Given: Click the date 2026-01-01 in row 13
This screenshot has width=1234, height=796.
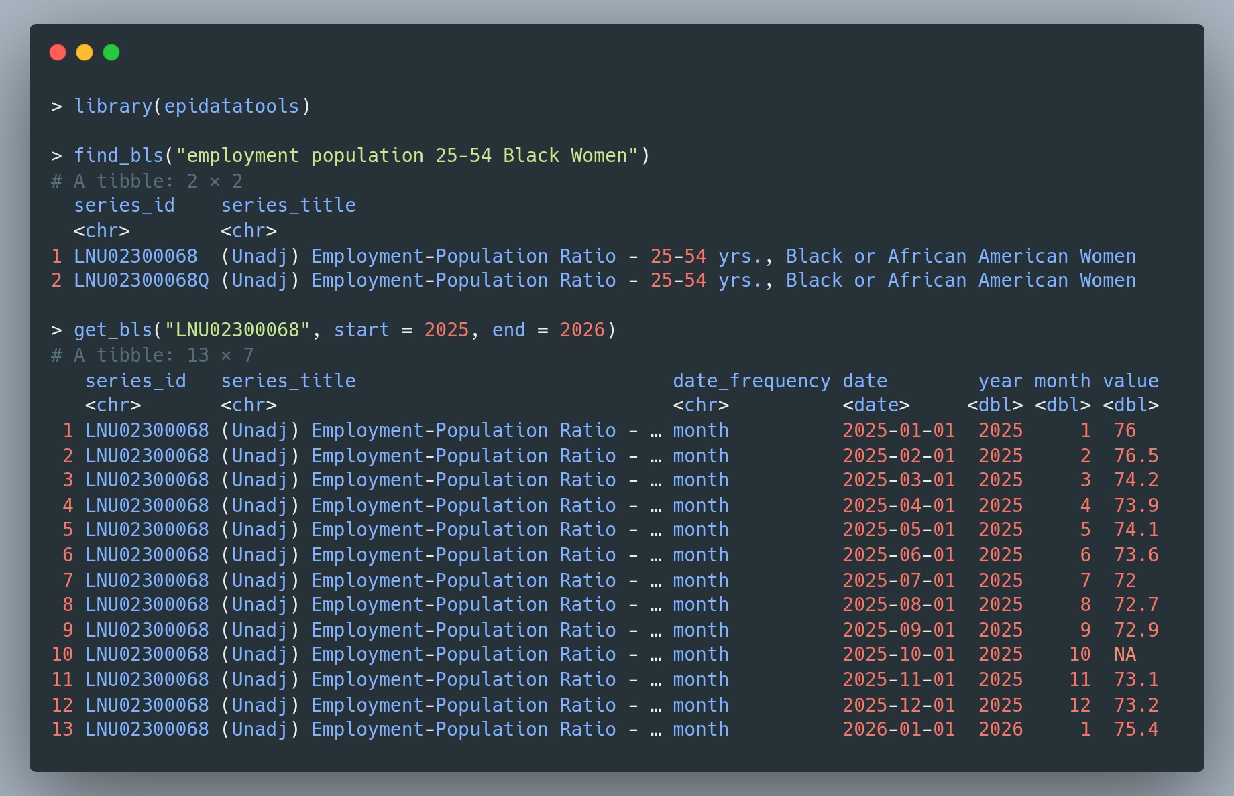Looking at the screenshot, I should [899, 729].
